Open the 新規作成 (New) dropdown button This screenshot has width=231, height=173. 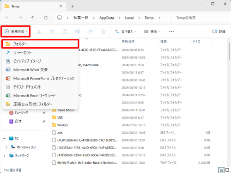[x=16, y=31]
